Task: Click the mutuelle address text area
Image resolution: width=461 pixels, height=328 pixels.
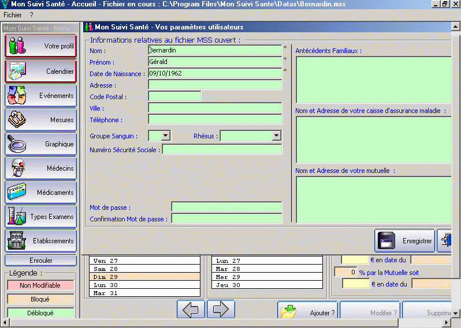Action: tap(374, 200)
